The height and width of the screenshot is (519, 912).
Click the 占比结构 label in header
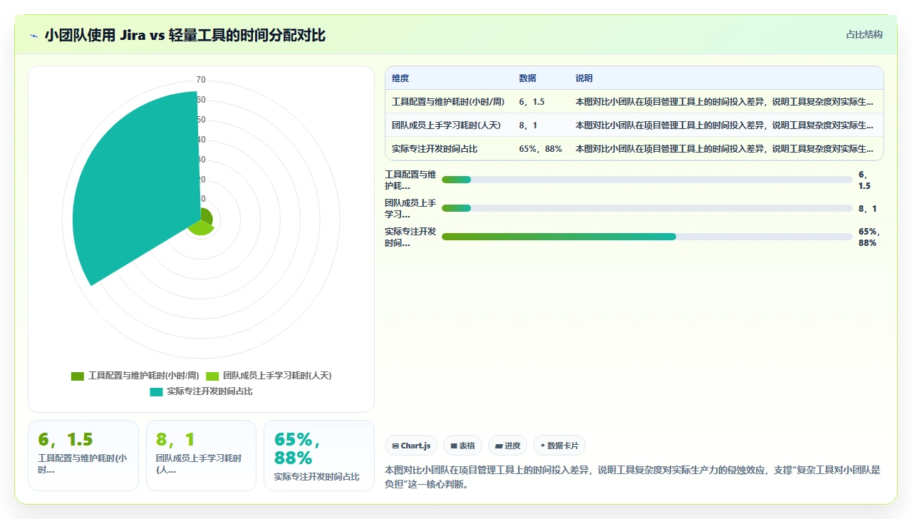click(864, 34)
